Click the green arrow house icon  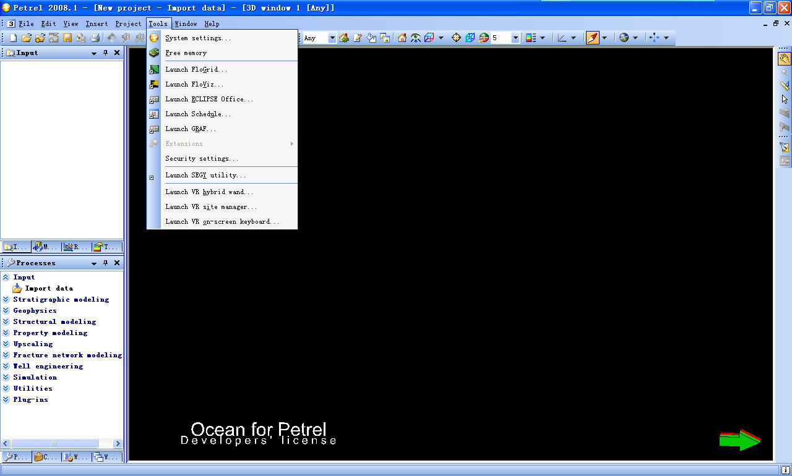[x=344, y=38]
